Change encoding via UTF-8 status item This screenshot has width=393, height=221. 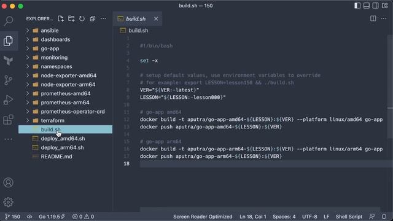[x=309, y=217]
